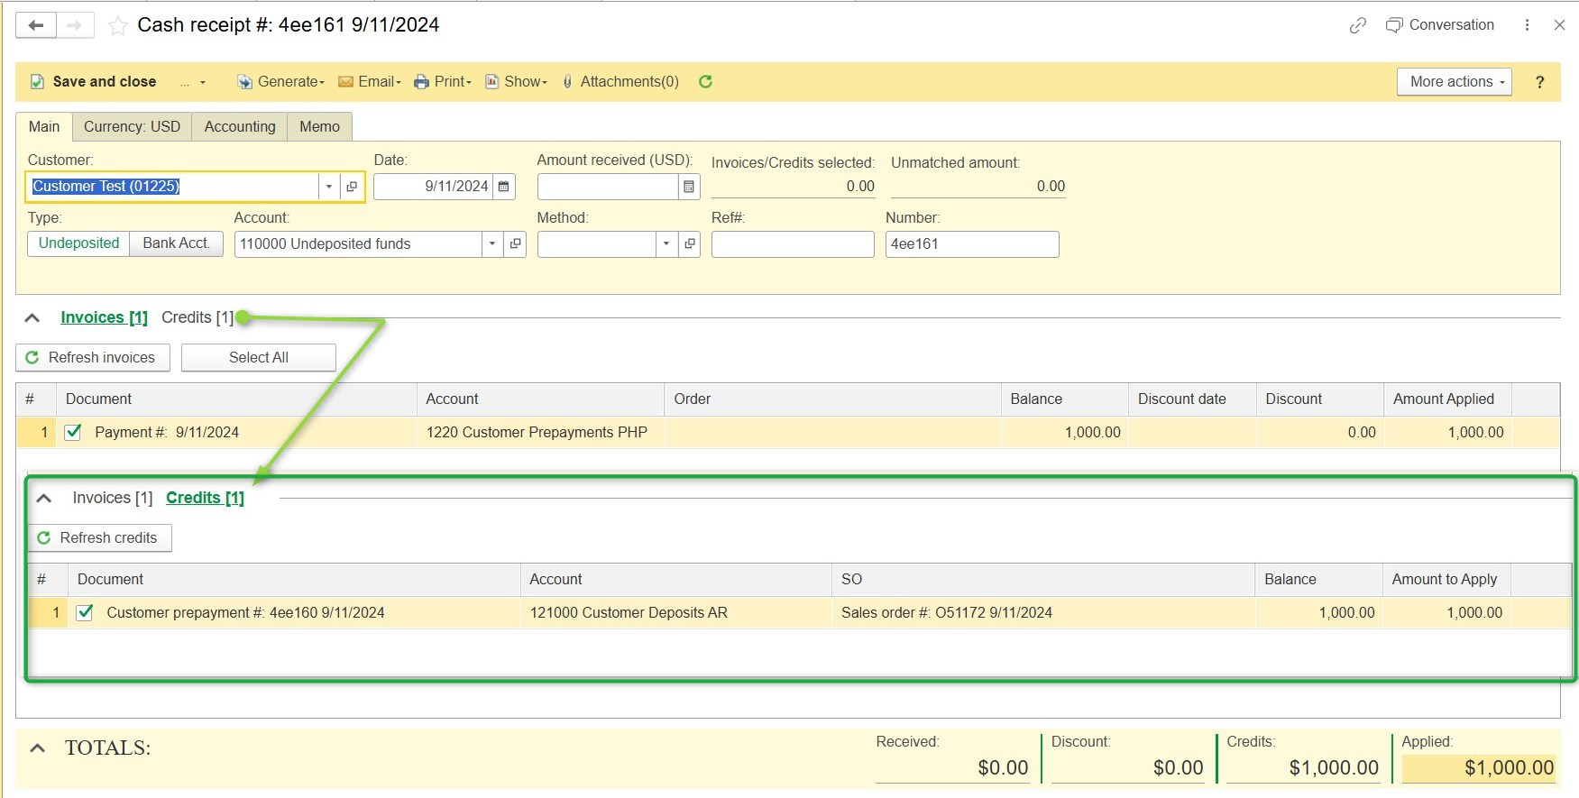
Task: Open the ellipsis save options dropdown
Action: (192, 82)
